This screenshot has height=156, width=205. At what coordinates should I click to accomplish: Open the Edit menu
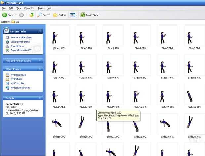pyautogui.click(x=11, y=8)
